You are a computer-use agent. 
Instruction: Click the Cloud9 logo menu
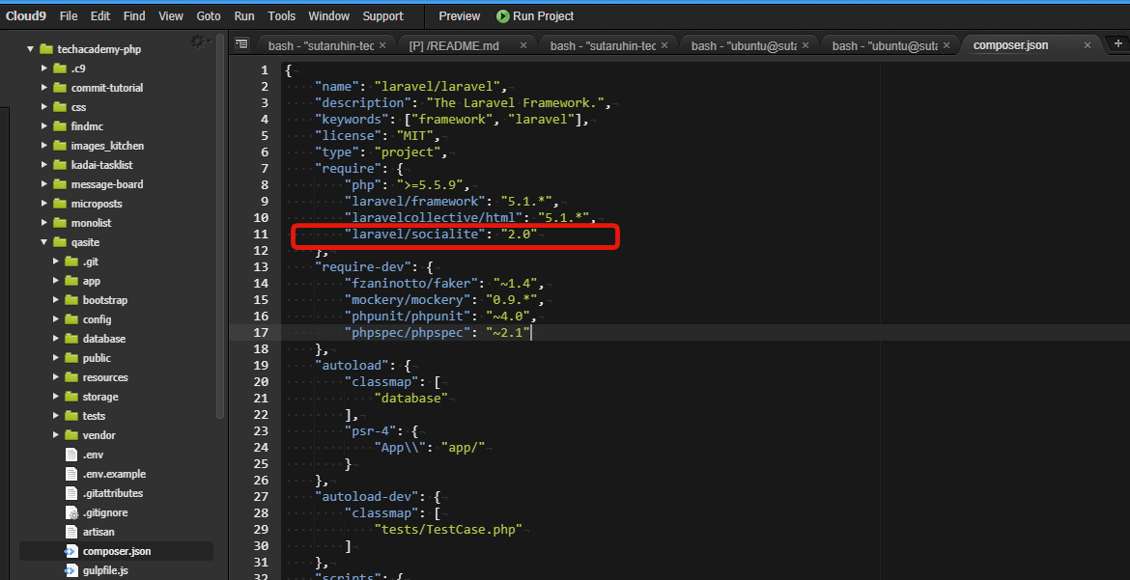pos(27,15)
